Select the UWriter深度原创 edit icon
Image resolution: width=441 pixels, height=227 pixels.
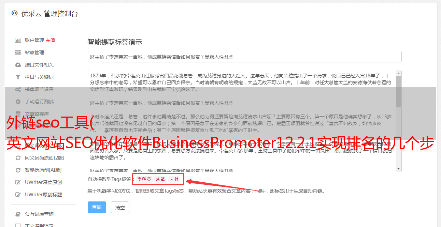tap(18, 182)
